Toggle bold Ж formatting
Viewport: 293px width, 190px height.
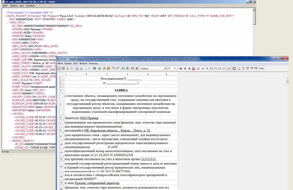pyautogui.click(x=181, y=68)
